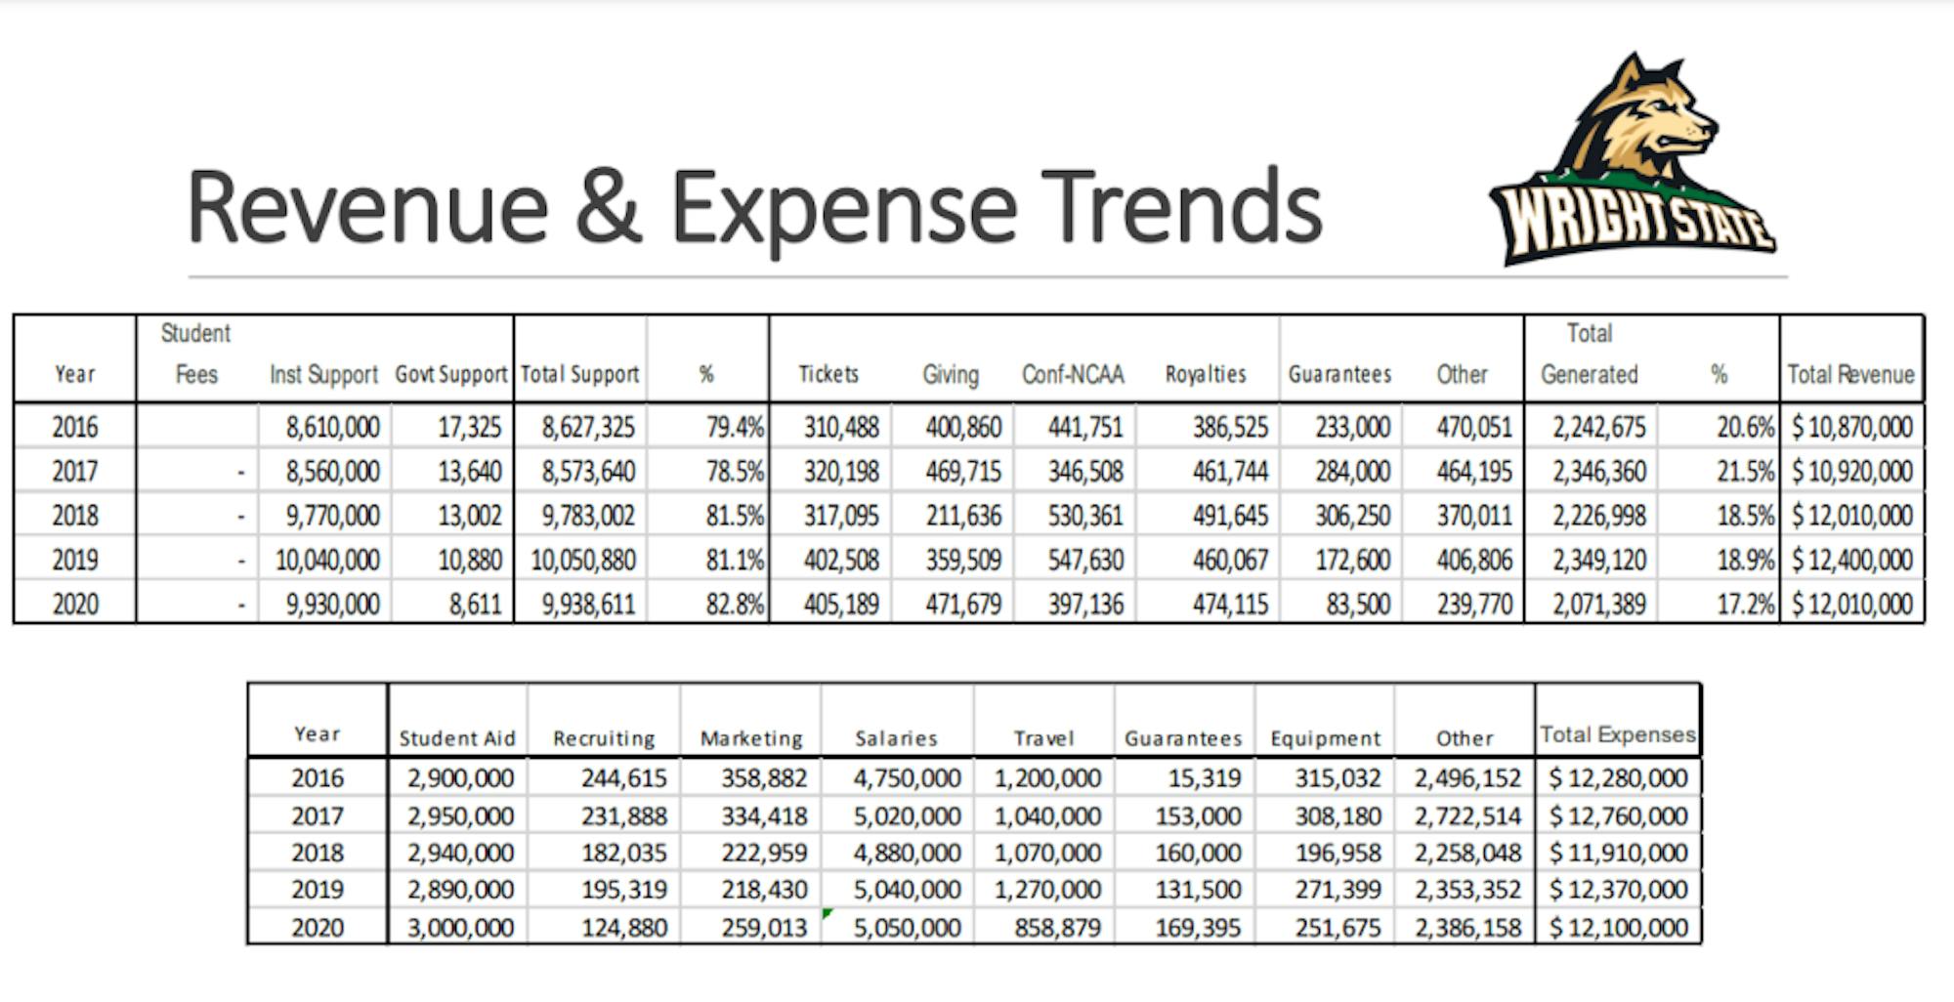Click Total Revenue cell $12,400,000
Image resolution: width=1954 pixels, height=1002 pixels.
pos(1851,561)
